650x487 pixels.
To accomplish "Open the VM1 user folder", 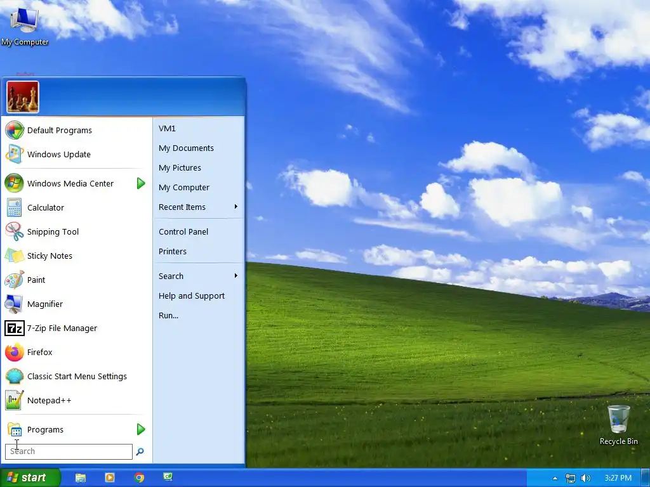I will [x=199, y=128].
